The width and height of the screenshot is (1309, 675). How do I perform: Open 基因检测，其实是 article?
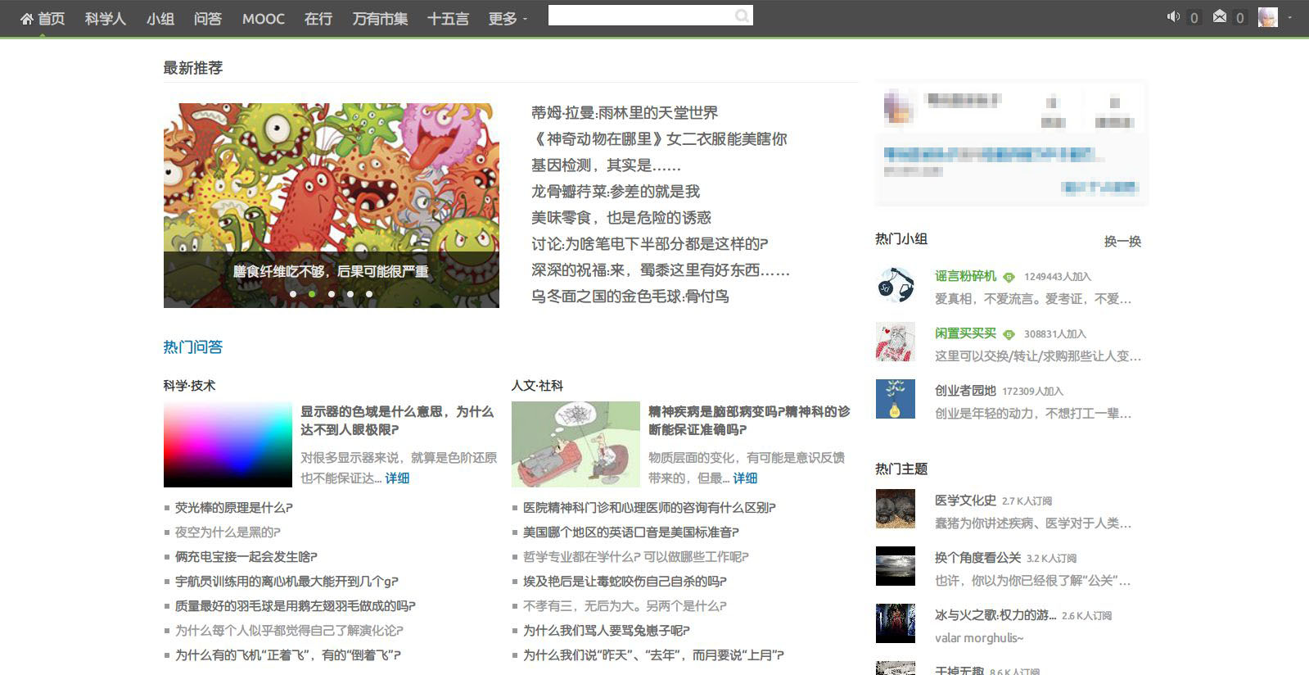tap(606, 165)
